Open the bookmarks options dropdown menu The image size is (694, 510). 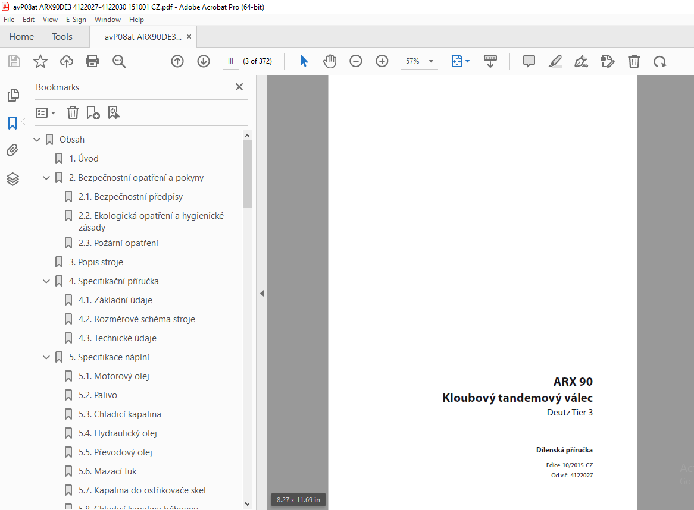pyautogui.click(x=45, y=113)
